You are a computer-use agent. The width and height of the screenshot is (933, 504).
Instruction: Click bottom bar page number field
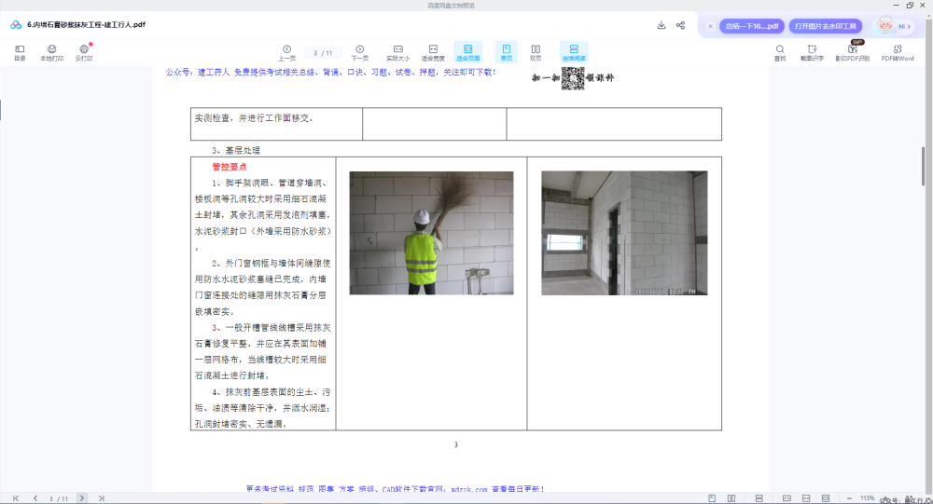pos(58,498)
